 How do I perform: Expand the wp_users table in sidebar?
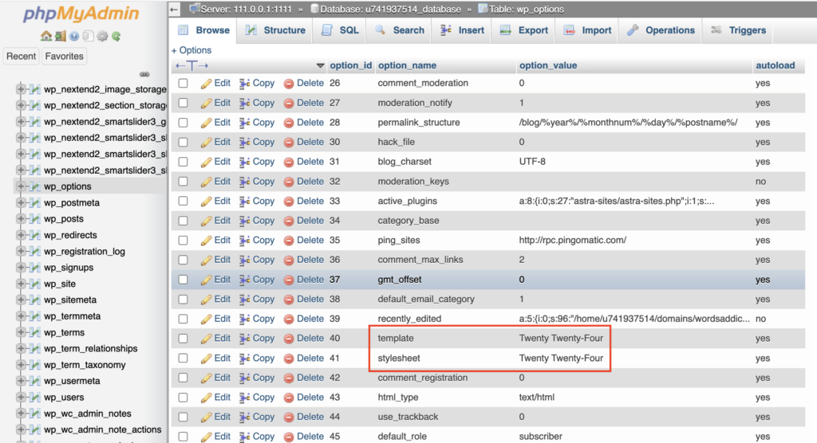[21, 398]
